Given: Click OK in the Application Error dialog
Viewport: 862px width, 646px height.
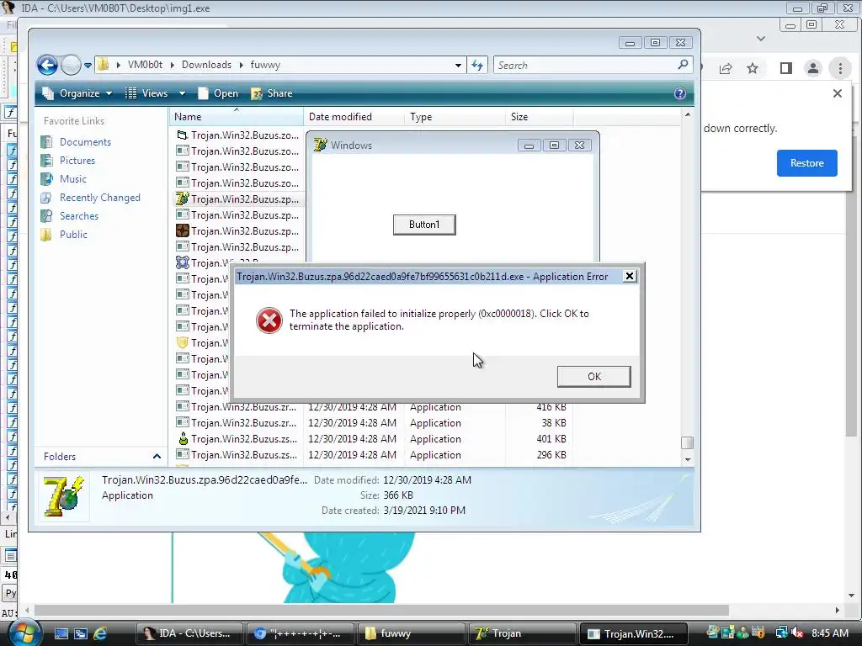Looking at the screenshot, I should click(x=593, y=376).
